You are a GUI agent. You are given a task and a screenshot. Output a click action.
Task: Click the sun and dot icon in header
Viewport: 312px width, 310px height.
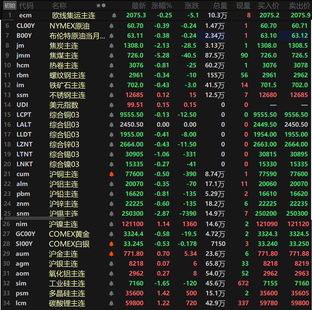[x=101, y=6]
